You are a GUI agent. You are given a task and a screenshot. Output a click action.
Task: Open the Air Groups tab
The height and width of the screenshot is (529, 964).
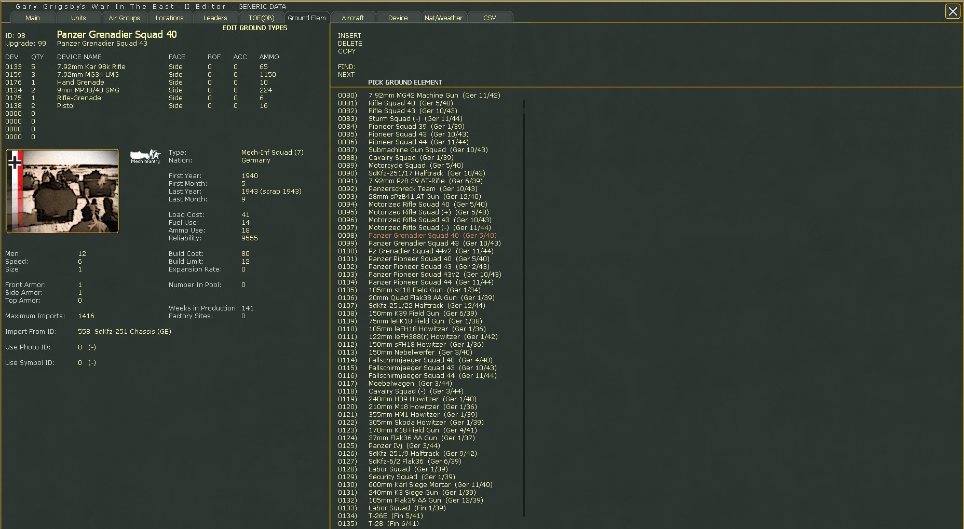point(124,18)
